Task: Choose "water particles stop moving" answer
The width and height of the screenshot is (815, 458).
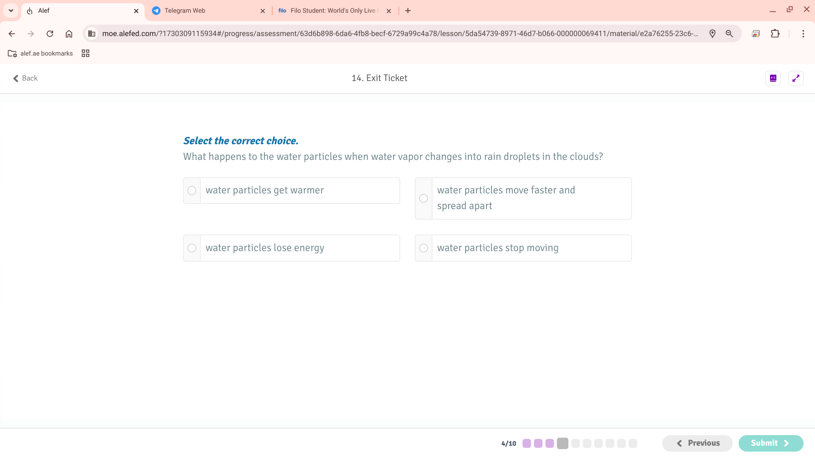Action: tap(424, 248)
